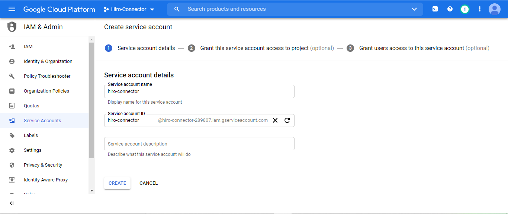Open the Help question mark icon
This screenshot has height=214, width=508.
pos(450,9)
